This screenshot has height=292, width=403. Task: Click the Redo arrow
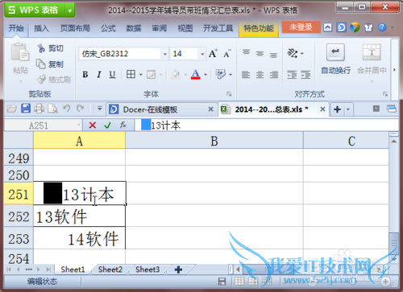point(80,109)
